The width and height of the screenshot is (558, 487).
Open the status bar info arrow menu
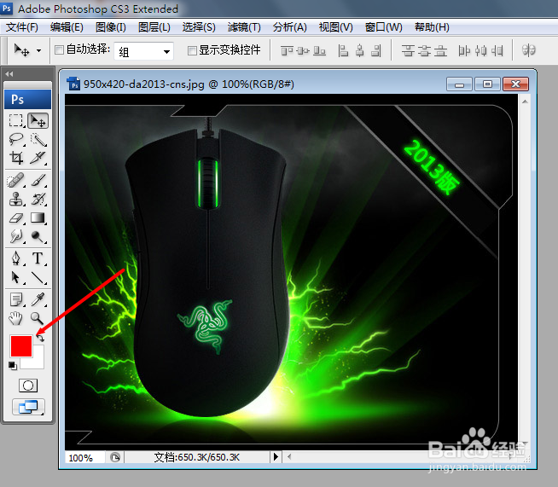click(x=276, y=456)
